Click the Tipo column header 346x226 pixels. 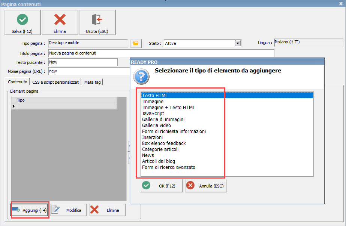click(x=67, y=100)
